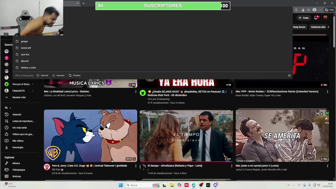The width and height of the screenshot is (336, 189).
Task: Open Vivo por el Streaming subscription
Action: click(19, 84)
